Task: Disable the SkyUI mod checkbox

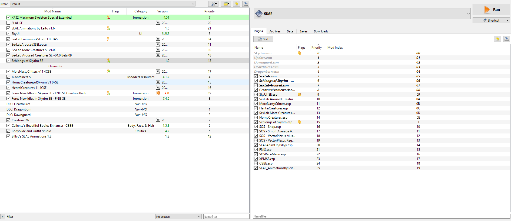Action: tap(8, 34)
